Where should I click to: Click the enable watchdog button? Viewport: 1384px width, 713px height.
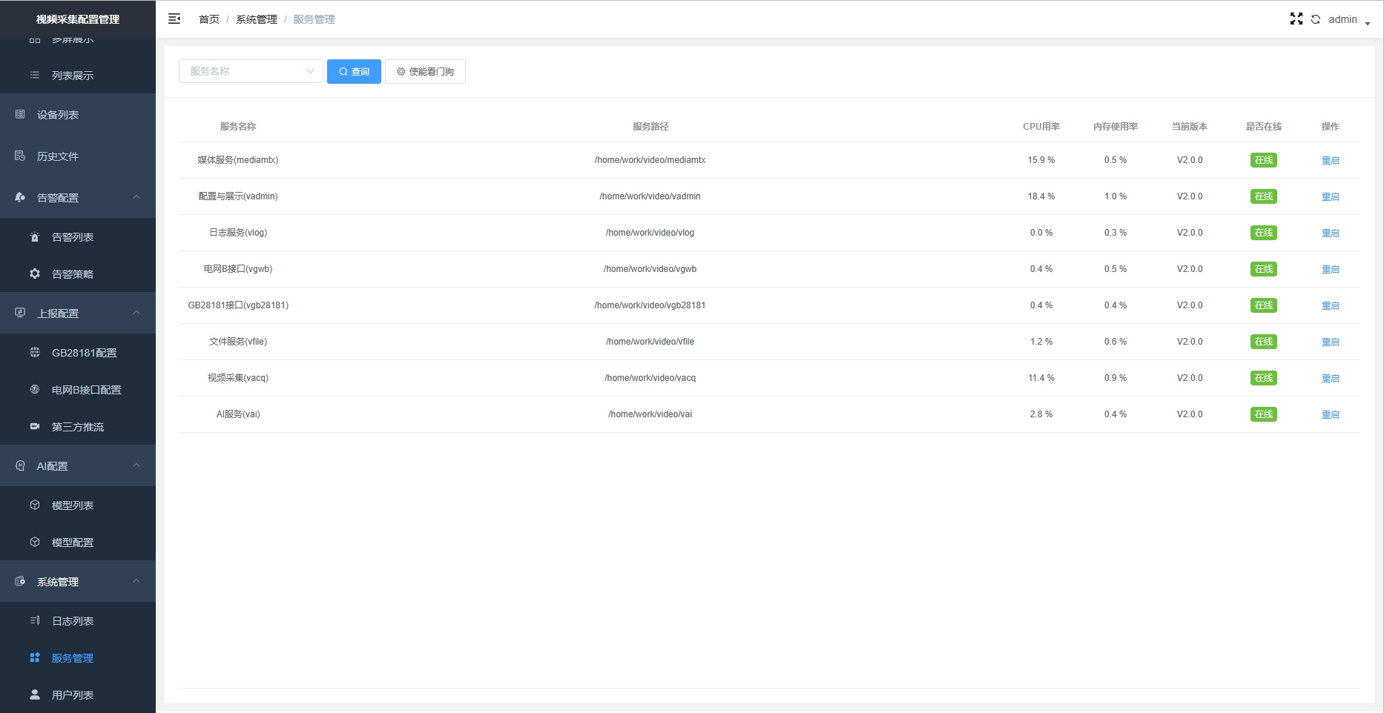425,72
